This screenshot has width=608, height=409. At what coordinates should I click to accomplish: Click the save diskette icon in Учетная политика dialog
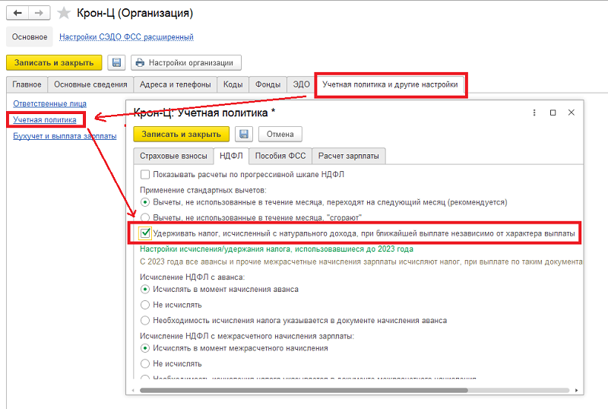point(244,134)
